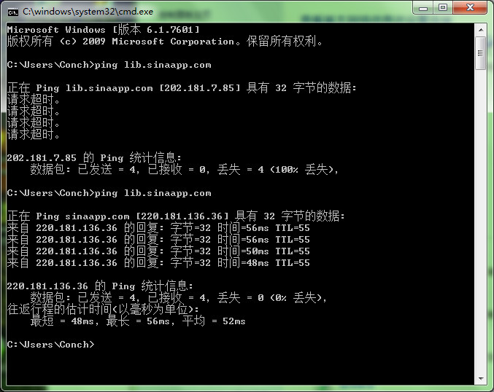Click the first reply line with 时间=56ms
Image resolution: width=494 pixels, height=392 pixels.
(158, 227)
